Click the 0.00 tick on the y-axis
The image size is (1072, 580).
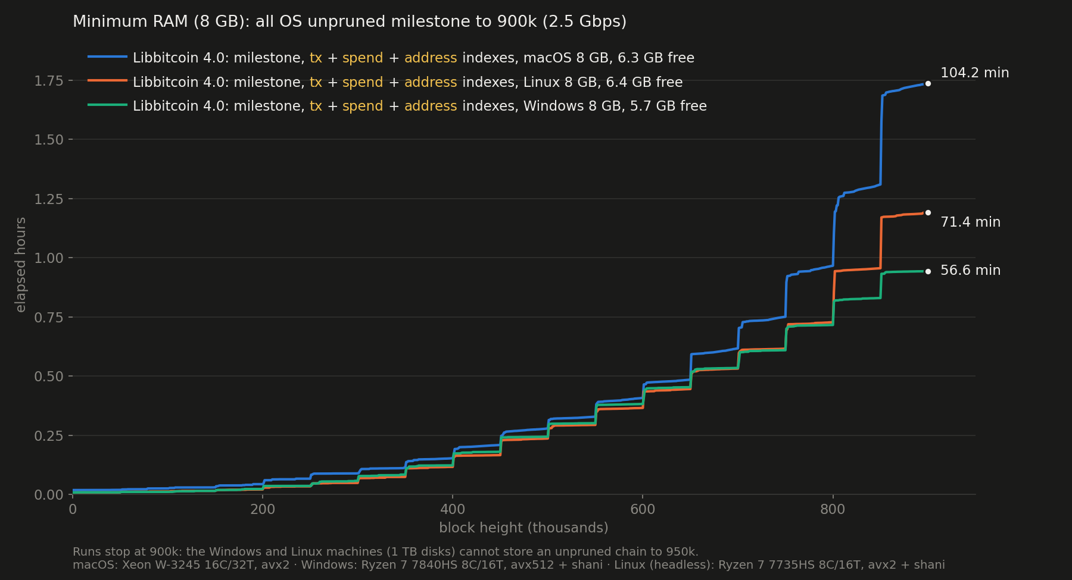click(49, 495)
